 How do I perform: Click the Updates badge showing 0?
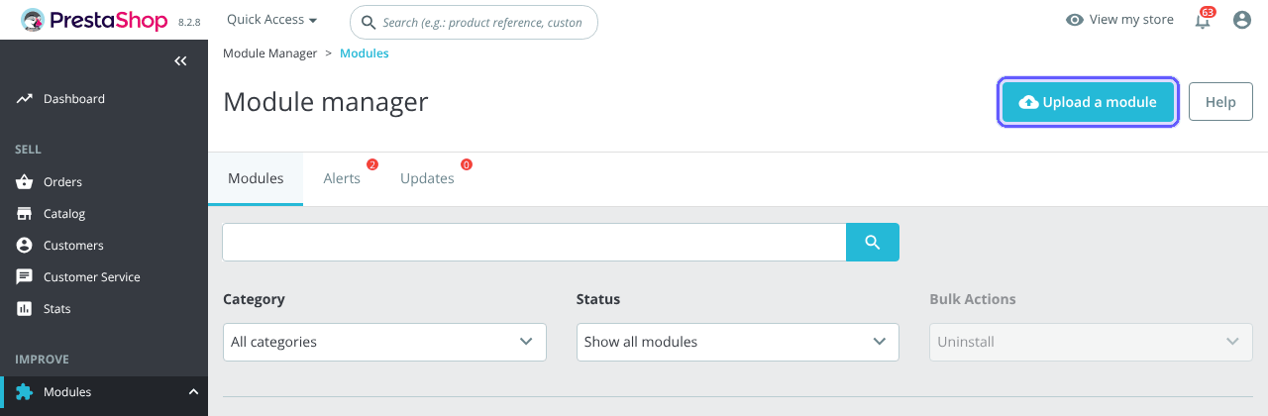click(x=467, y=164)
